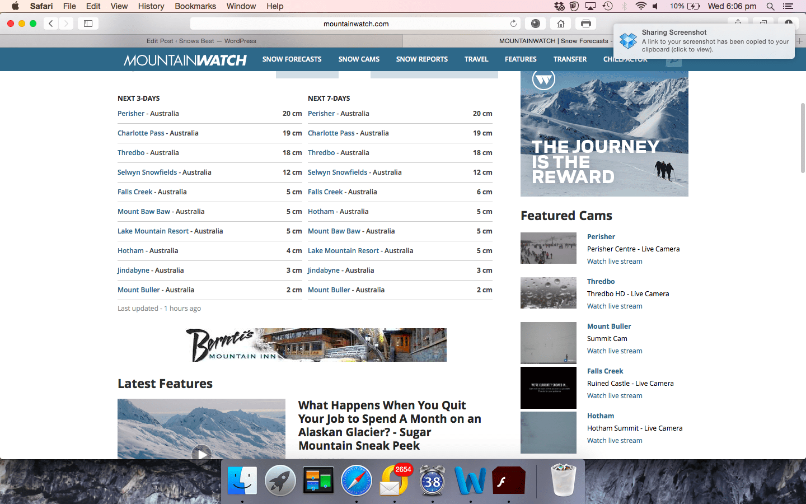Screen dimensions: 806x504
Task: Open the Alaskan Glacier article headline
Action: click(390, 425)
